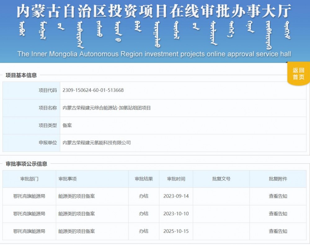Click the banner title 内蒙古自治区投资项目在线审批办事大厅
This screenshot has height=245, width=310.
click(155, 11)
